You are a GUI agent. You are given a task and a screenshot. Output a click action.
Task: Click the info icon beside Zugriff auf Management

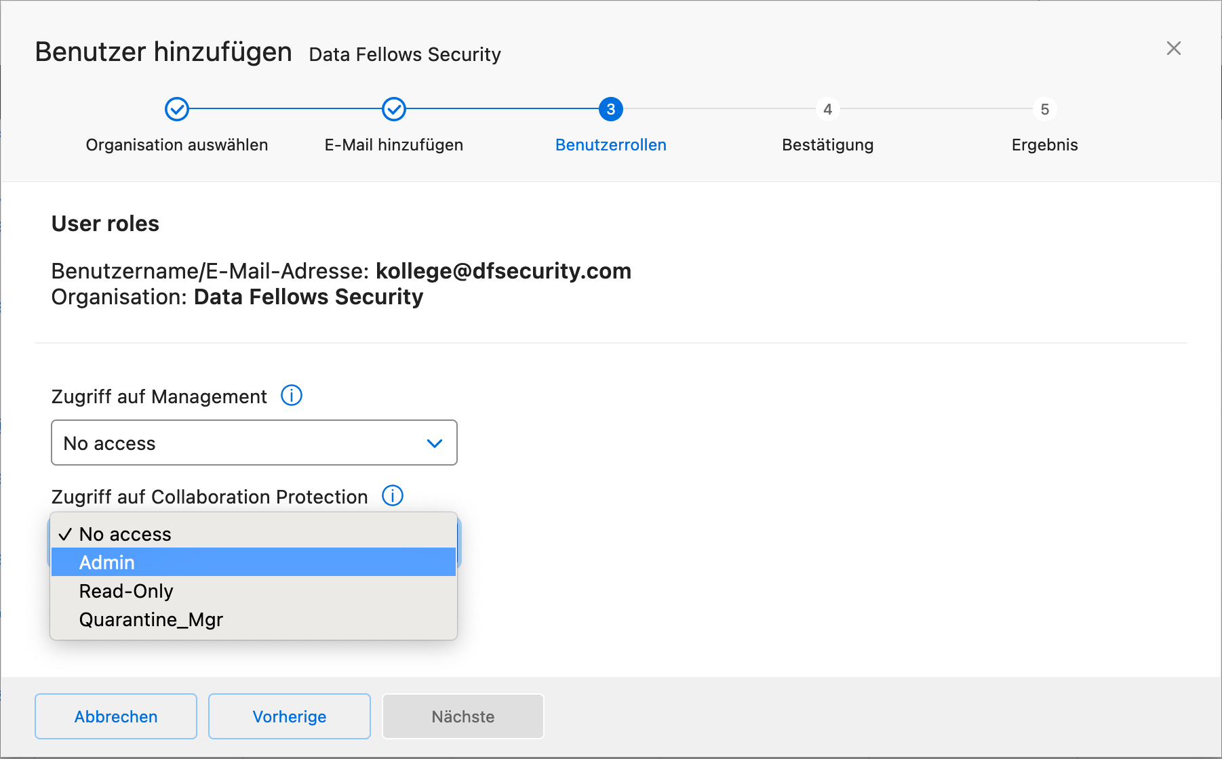[292, 395]
